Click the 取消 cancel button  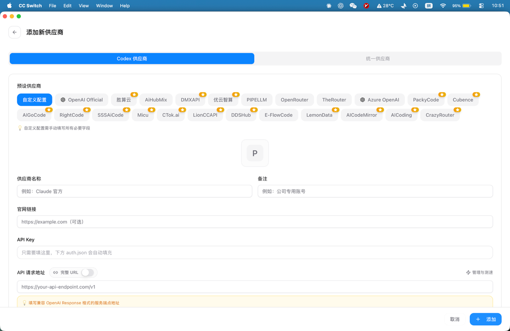(455, 319)
